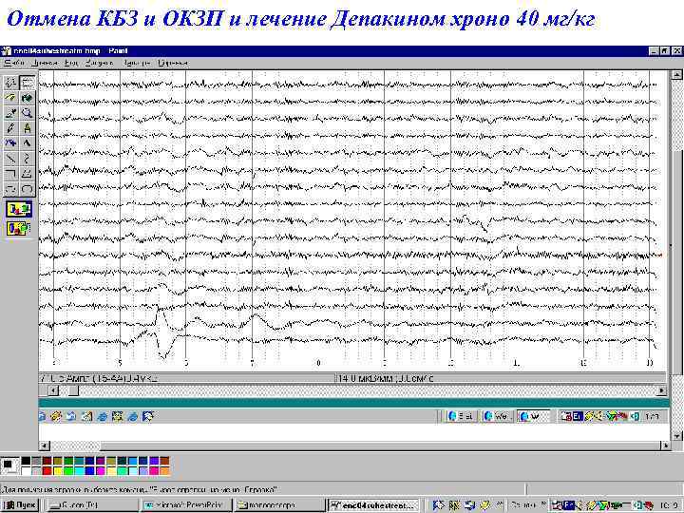Pick the cyan color swatch

click(x=80, y=470)
